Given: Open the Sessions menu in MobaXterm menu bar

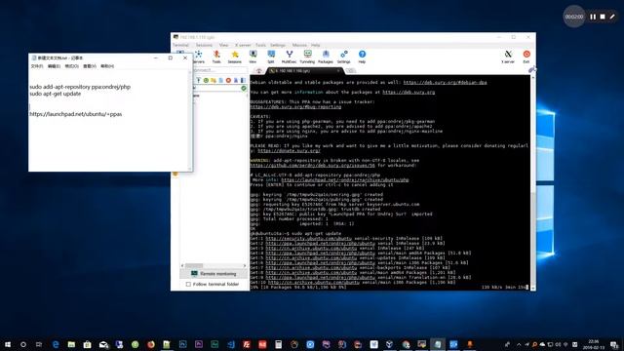Looking at the screenshot, I should 204,45.
